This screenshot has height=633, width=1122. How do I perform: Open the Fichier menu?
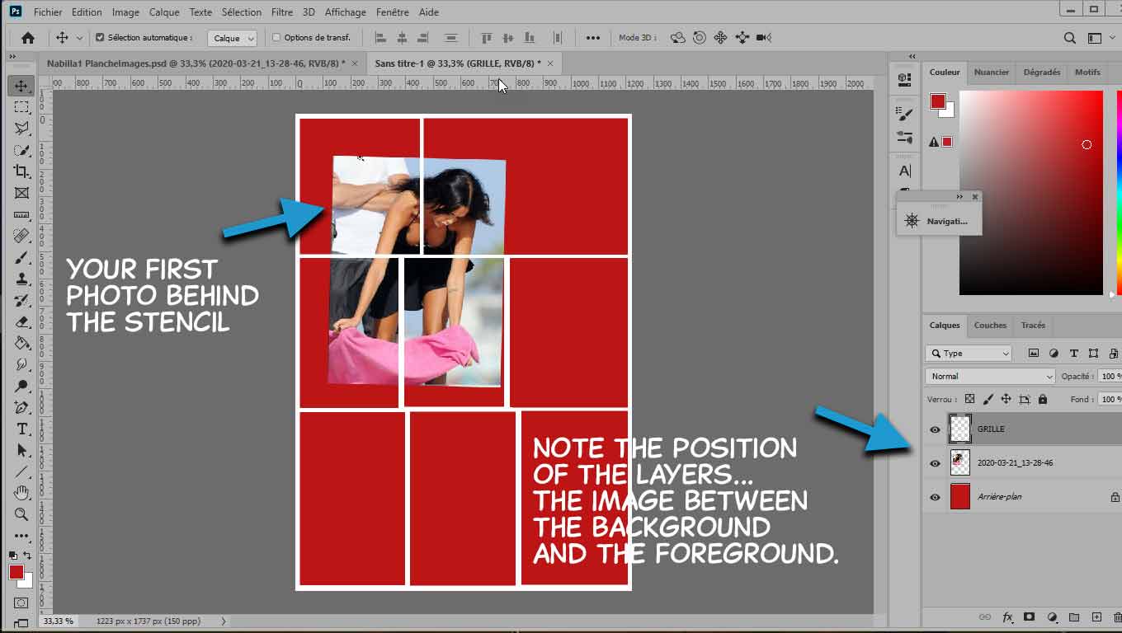pos(48,12)
